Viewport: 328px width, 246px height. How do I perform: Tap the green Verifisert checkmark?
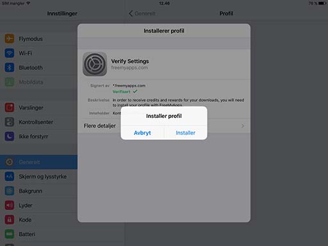coord(135,92)
